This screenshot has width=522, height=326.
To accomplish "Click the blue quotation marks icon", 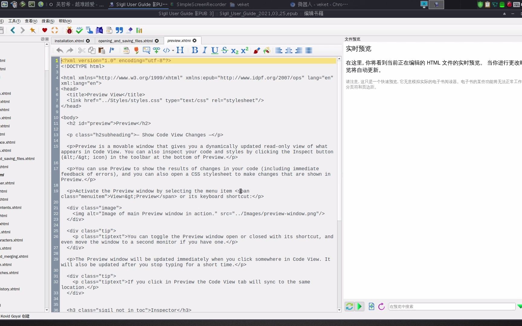I will tap(119, 30).
